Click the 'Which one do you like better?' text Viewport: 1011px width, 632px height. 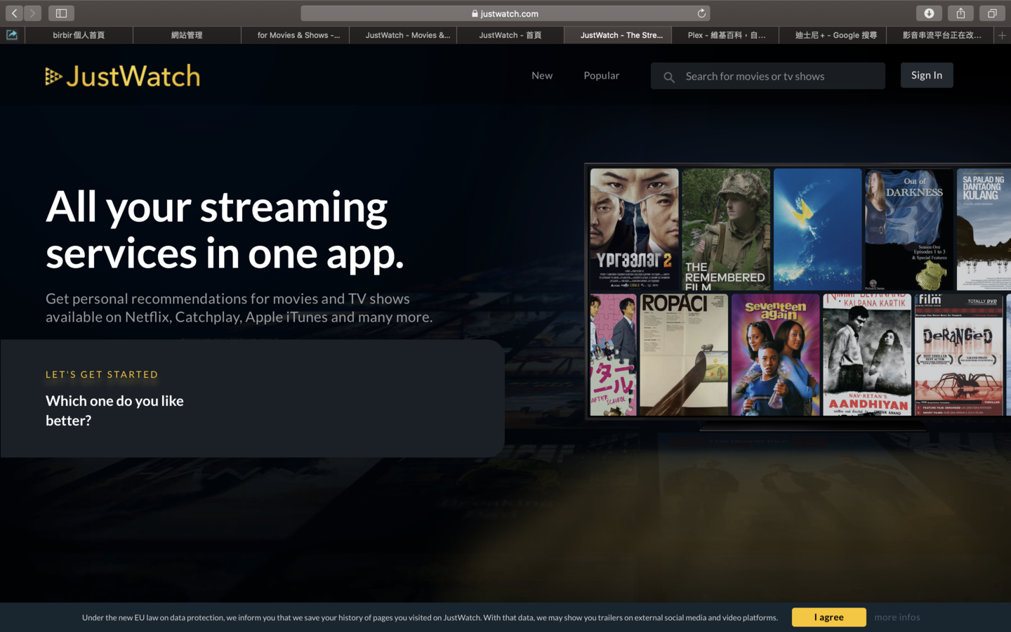(x=114, y=411)
